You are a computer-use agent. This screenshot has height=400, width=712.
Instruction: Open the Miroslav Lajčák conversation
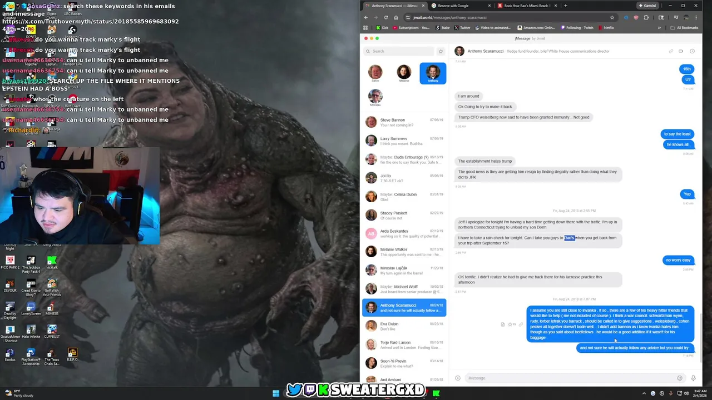pyautogui.click(x=404, y=271)
